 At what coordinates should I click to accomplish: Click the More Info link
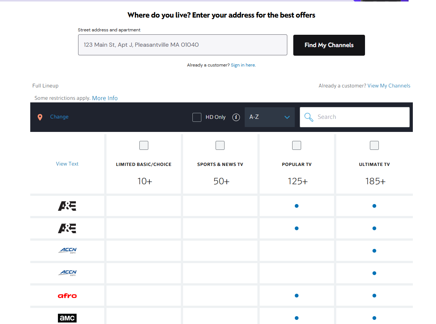point(105,98)
